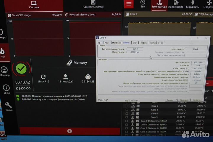Open the Напряжение voltage sensor view

click(x=176, y=4)
